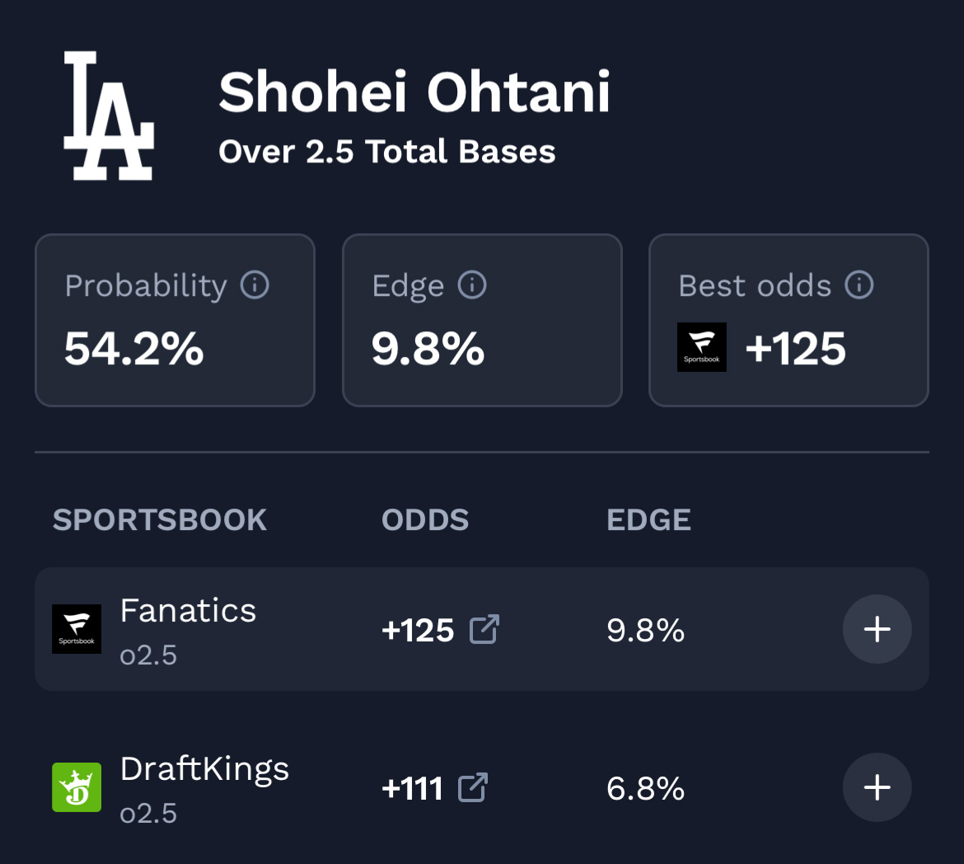Click the Over 2.5 Total Bases label

coord(386,152)
